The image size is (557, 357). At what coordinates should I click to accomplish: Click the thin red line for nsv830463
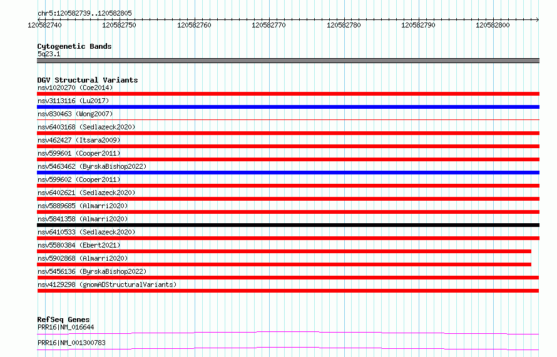[288, 120]
